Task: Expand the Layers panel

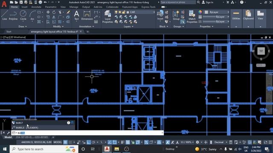Action: 128,26
